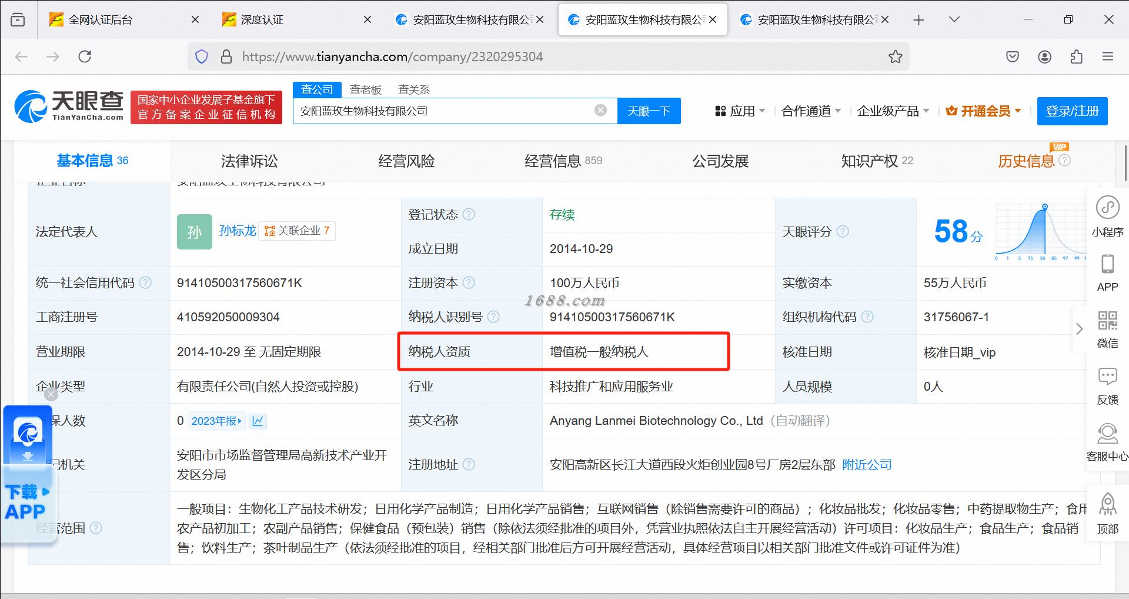Select the 查老板 search mode
Image resolution: width=1129 pixels, height=599 pixels.
tap(366, 89)
